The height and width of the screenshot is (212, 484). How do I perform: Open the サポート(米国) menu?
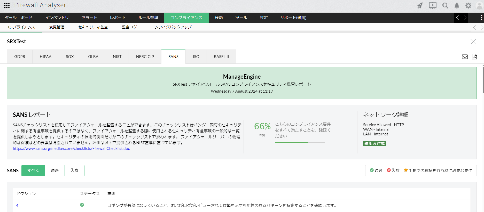[x=293, y=18]
